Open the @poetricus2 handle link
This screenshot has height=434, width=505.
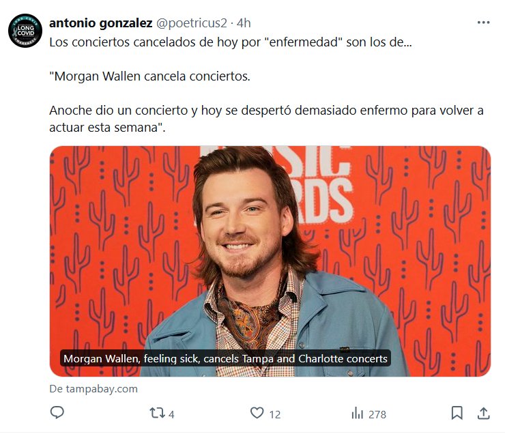click(192, 23)
